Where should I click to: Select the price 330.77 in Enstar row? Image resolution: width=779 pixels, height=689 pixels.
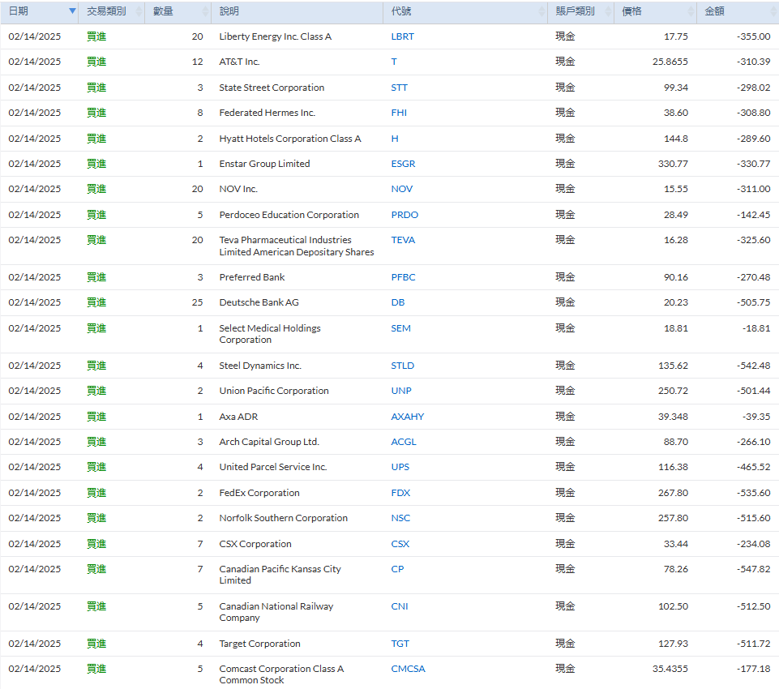click(673, 164)
